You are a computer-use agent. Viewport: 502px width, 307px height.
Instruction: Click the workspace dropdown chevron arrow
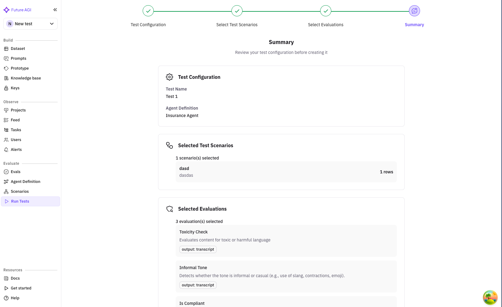click(x=52, y=24)
